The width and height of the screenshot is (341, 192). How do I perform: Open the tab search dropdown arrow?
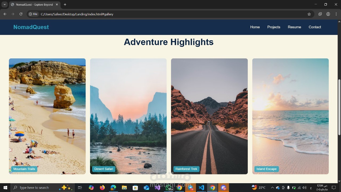point(4,5)
